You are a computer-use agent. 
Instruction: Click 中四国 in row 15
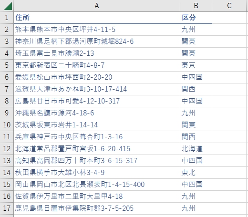tap(196, 185)
